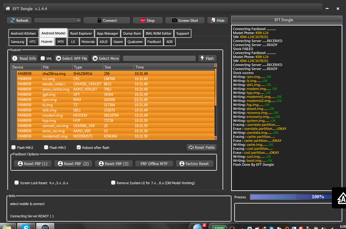Enable the Flash Mth3 checkbox
Viewport: 346px width, 229px height.
[46, 147]
